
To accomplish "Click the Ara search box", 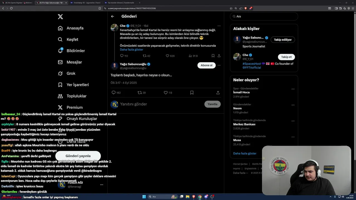I will pos(264,16).
